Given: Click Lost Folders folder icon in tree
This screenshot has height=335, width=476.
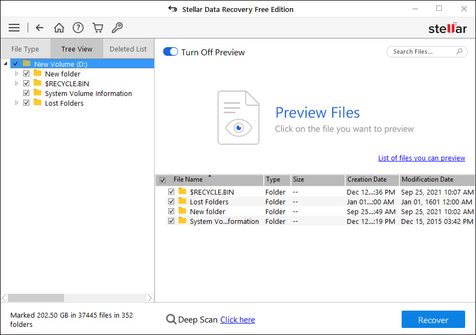Looking at the screenshot, I should tap(37, 102).
